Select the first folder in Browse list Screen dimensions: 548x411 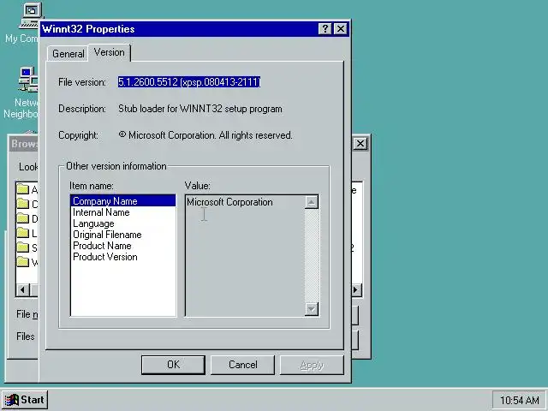click(x=27, y=190)
